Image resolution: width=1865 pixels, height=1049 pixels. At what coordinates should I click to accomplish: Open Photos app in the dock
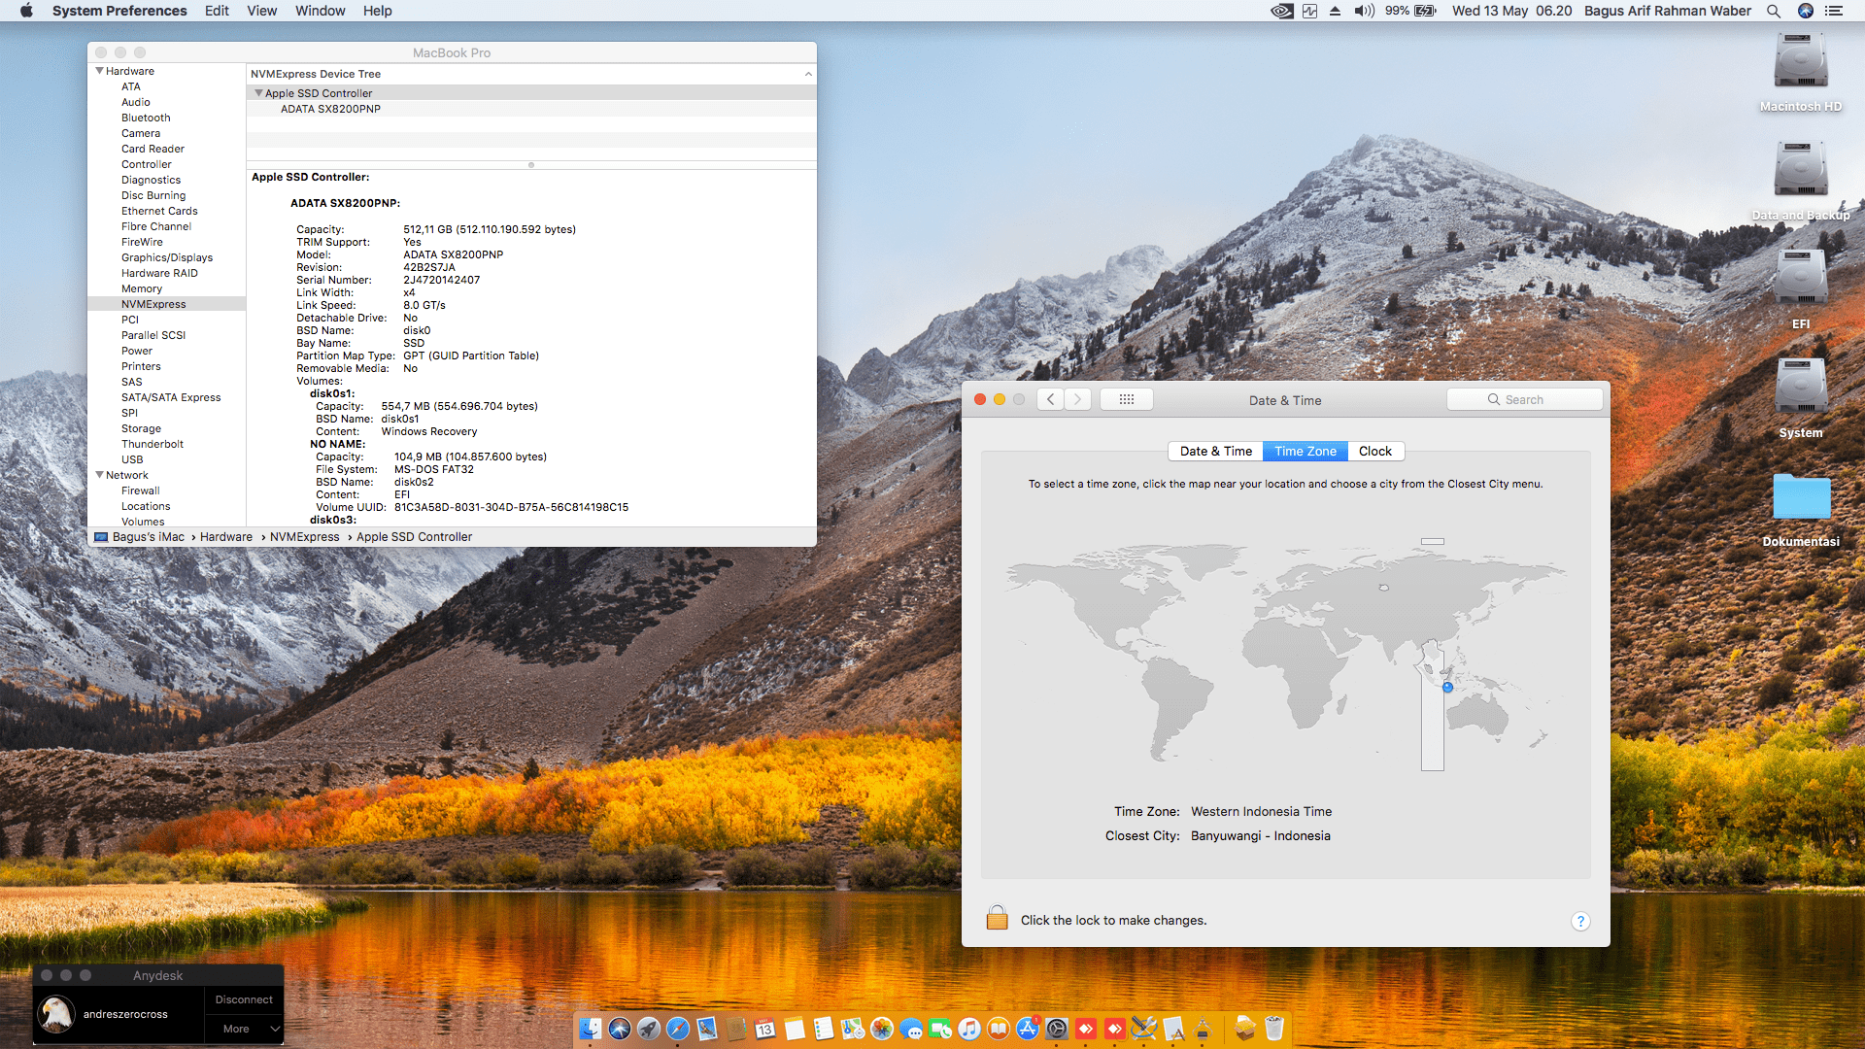tap(882, 1029)
